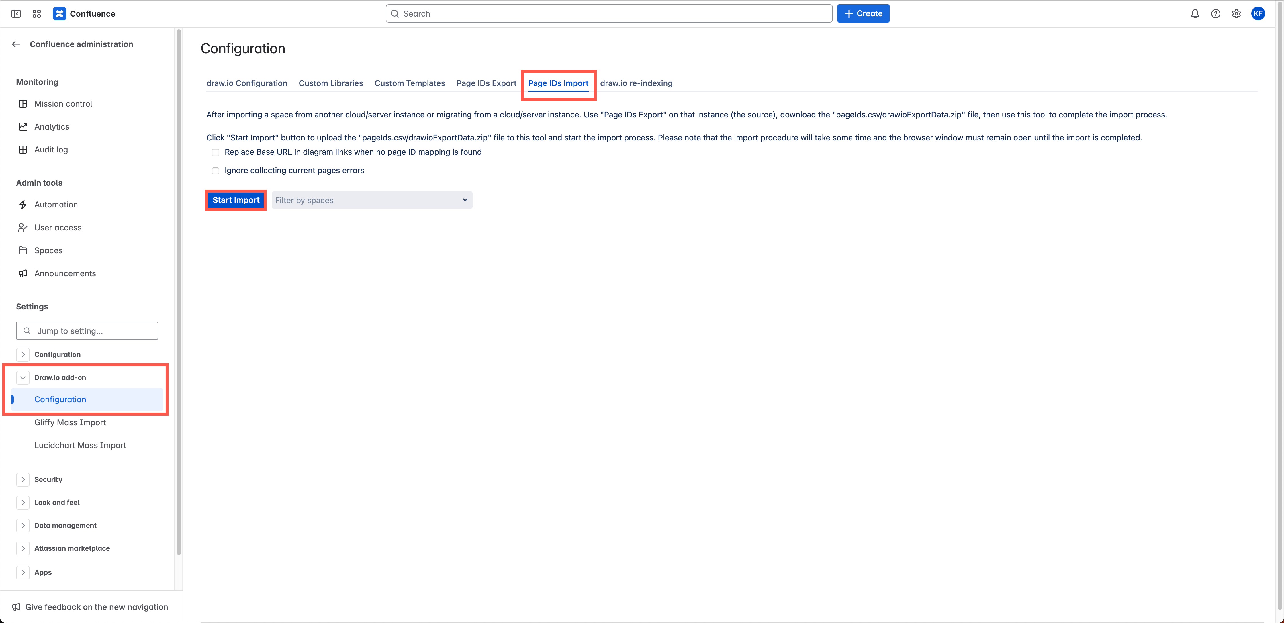Open the Mission control monitoring page
1284x623 pixels.
(63, 104)
